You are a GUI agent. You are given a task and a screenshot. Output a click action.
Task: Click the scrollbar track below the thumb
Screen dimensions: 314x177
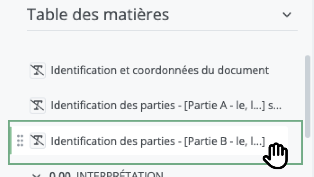click(x=307, y=153)
